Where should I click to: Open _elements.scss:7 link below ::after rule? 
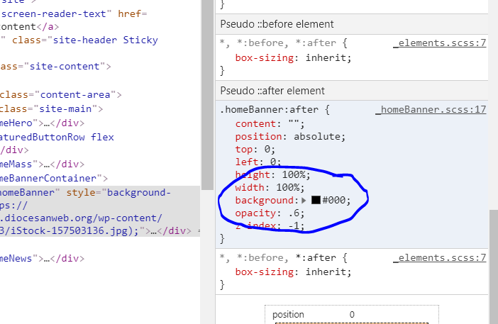pyautogui.click(x=440, y=257)
